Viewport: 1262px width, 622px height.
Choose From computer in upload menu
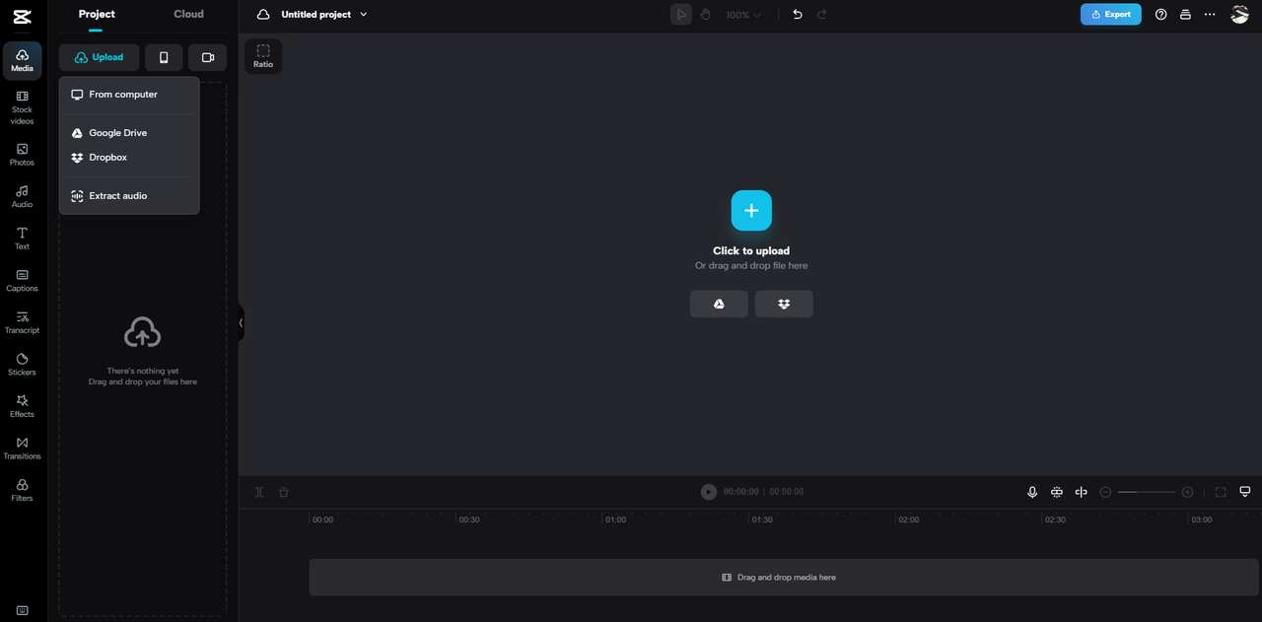tap(129, 95)
